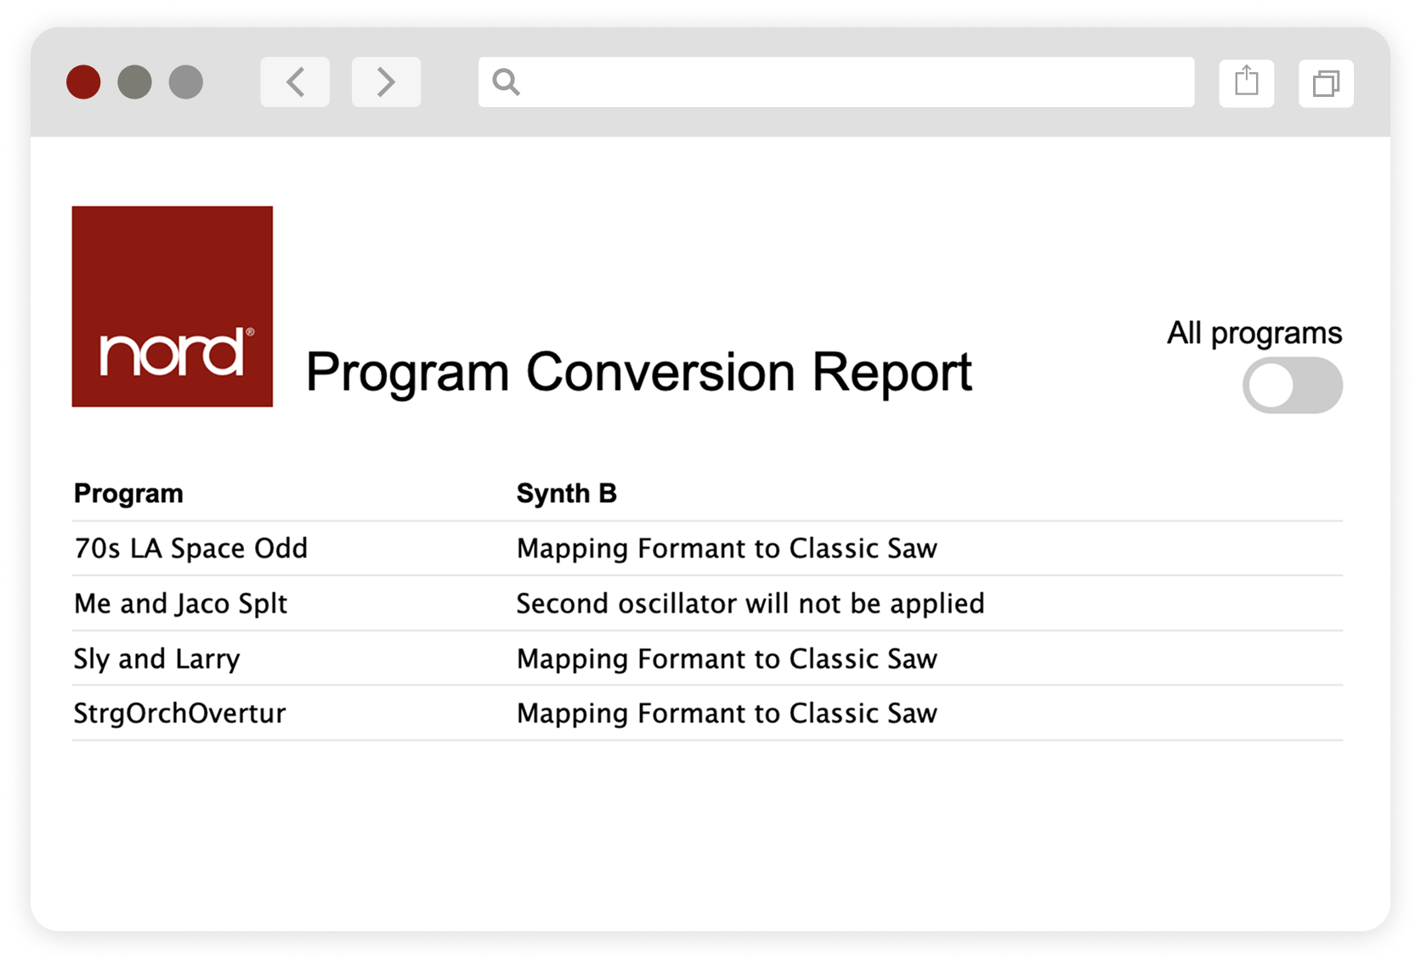Select the Sly and Larry program
The width and height of the screenshot is (1421, 966).
point(157,659)
